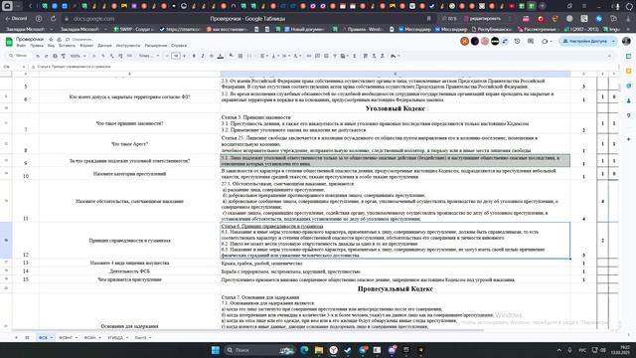Open the Файл menu
Screen dimensions: 636x358
[x=21, y=46]
